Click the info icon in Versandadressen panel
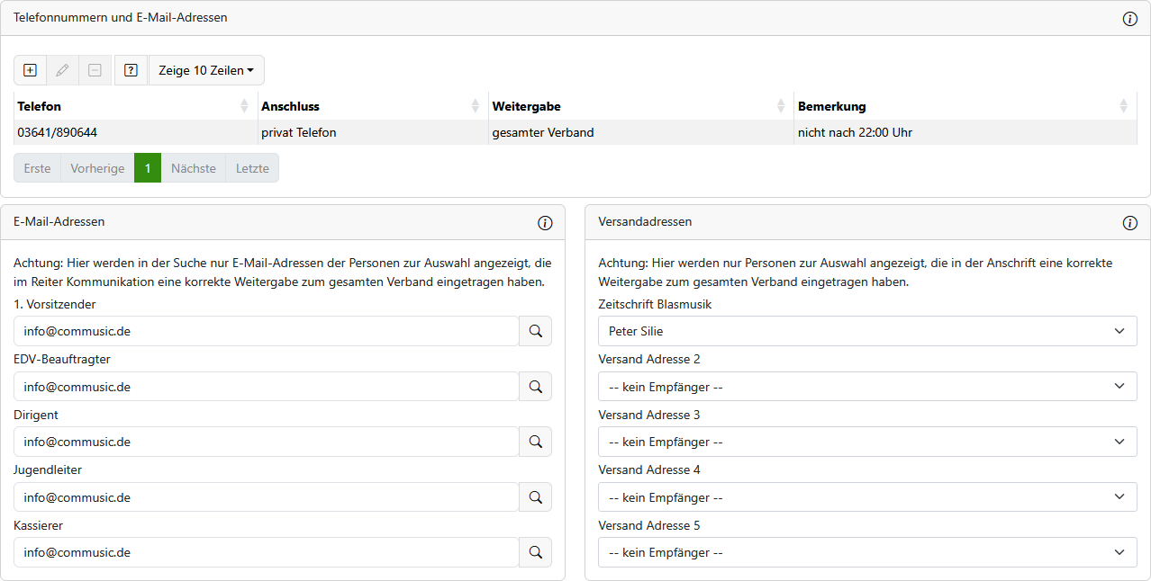This screenshot has width=1151, height=581. click(1129, 223)
